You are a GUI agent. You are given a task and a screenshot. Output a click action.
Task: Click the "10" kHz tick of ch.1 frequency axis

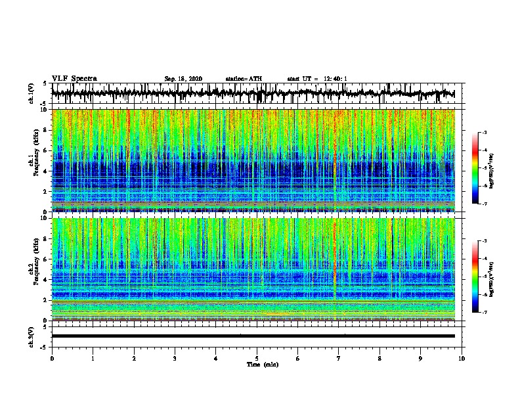tap(45, 110)
